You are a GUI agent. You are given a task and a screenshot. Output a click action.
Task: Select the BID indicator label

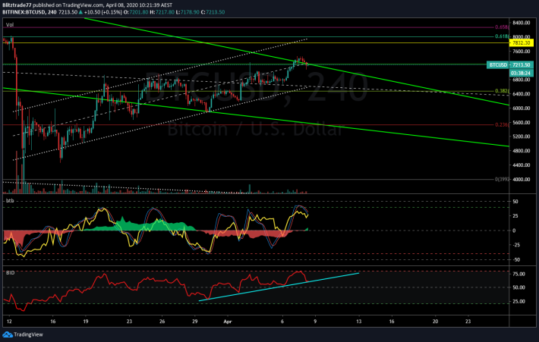click(x=11, y=273)
